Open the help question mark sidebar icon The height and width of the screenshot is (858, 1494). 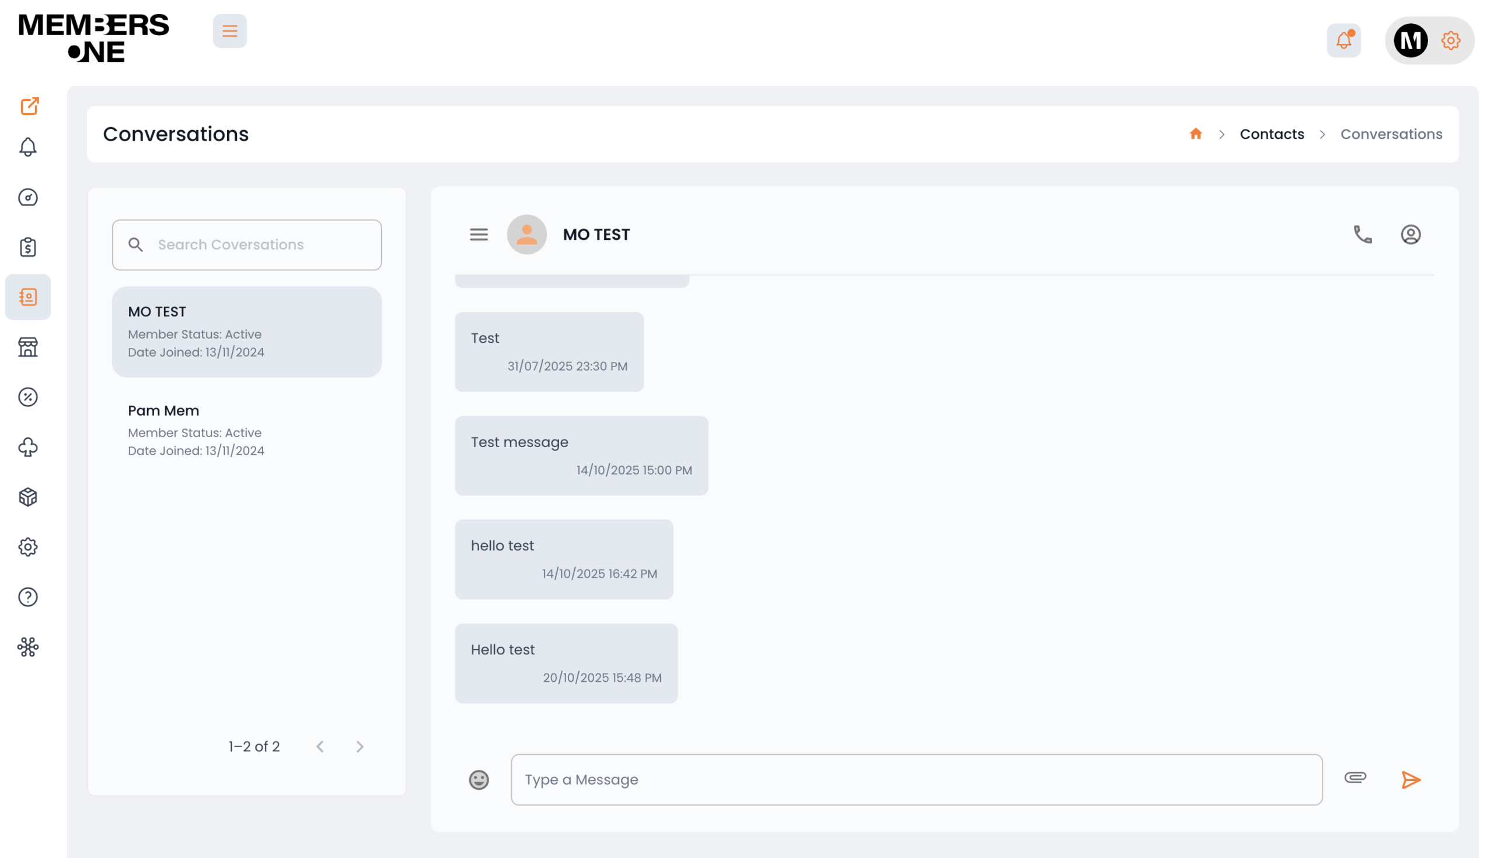[x=27, y=597]
